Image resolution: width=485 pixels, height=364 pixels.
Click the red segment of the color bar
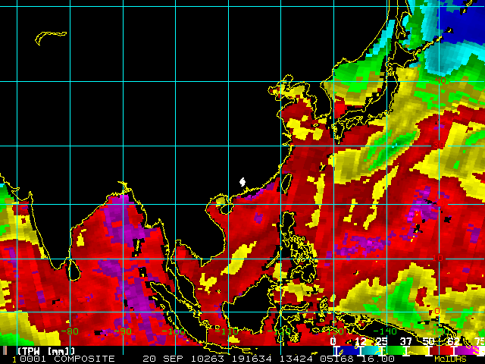tap(441, 350)
